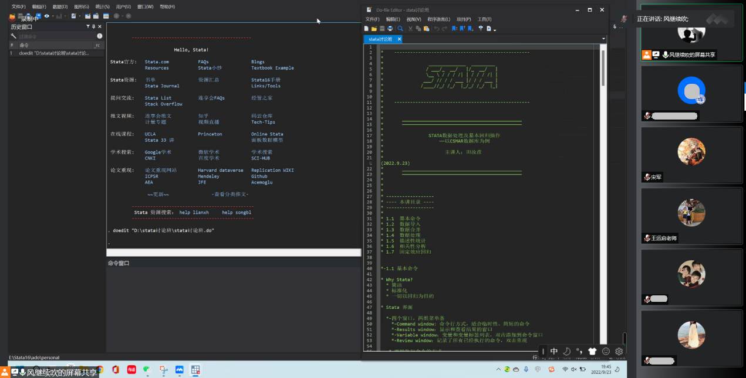Viewport: 746px width, 378px height.
Task: Switch IME Chinese/English mode 中
Action: click(554, 352)
